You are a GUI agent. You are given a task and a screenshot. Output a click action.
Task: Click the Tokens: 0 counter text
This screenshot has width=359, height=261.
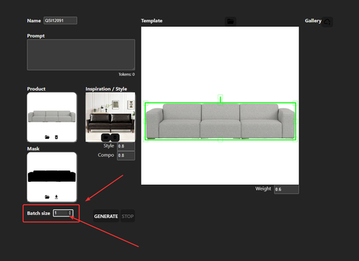[x=126, y=74]
